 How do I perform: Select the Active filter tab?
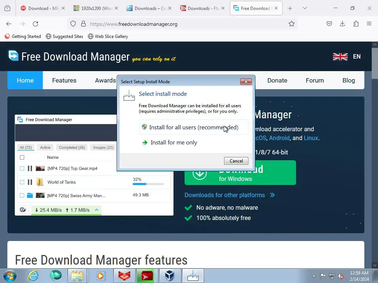pyautogui.click(x=45, y=147)
